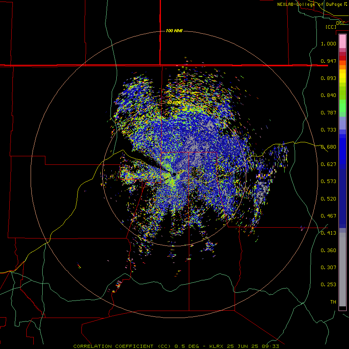This screenshot has width=349, height=349.
Task: Click the [CC] legend heading
Action: coord(331,27)
